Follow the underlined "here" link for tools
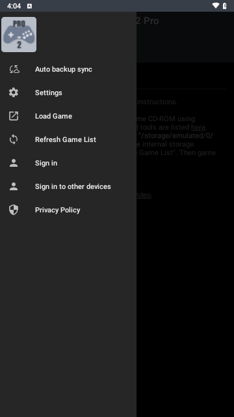The image size is (234, 417). pyautogui.click(x=198, y=127)
